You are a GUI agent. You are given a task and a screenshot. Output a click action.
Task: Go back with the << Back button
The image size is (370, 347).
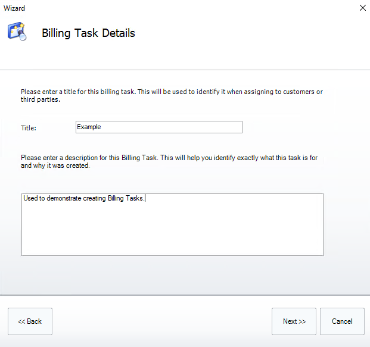(x=30, y=321)
